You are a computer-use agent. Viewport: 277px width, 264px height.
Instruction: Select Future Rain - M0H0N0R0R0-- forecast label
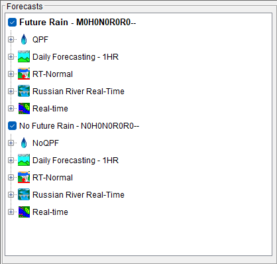pos(78,23)
